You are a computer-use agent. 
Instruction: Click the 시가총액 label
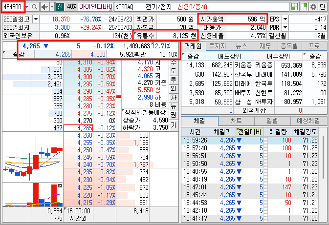212,19
